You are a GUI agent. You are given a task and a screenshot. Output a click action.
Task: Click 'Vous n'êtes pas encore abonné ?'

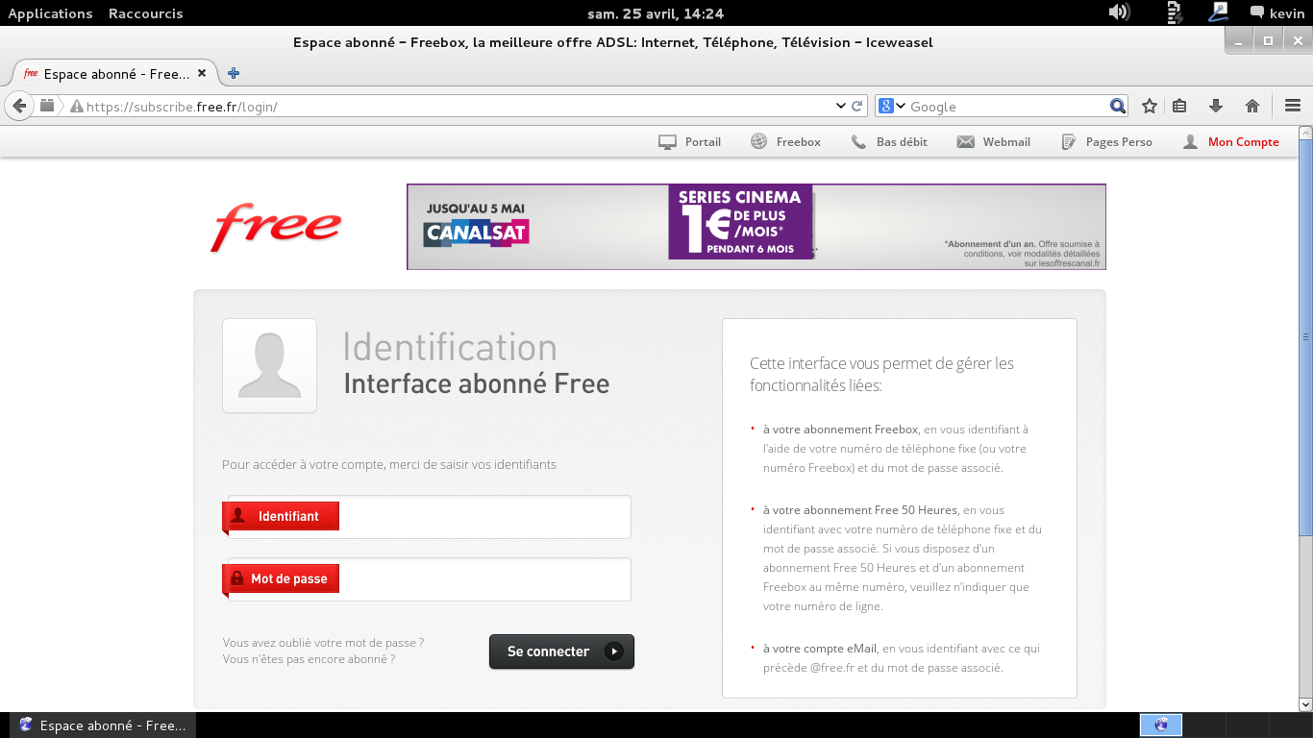pyautogui.click(x=309, y=659)
